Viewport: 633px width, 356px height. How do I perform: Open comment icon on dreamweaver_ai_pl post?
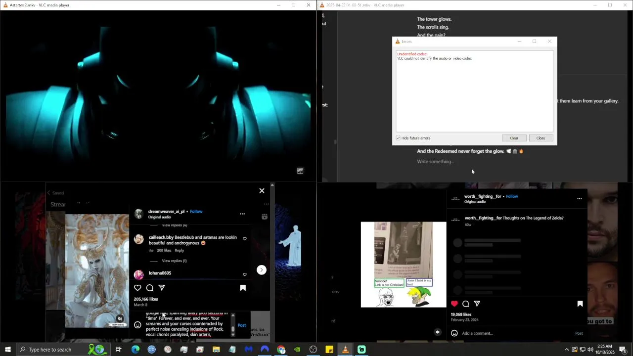coord(150,288)
